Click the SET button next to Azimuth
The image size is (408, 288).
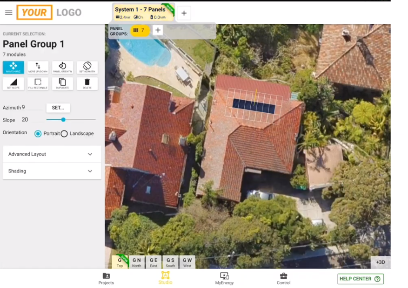pos(58,108)
